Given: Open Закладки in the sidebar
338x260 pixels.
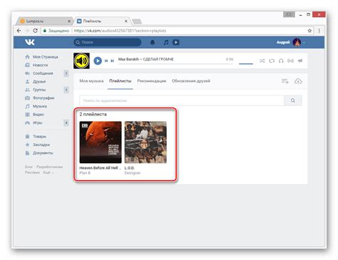Looking at the screenshot, I should [x=41, y=145].
